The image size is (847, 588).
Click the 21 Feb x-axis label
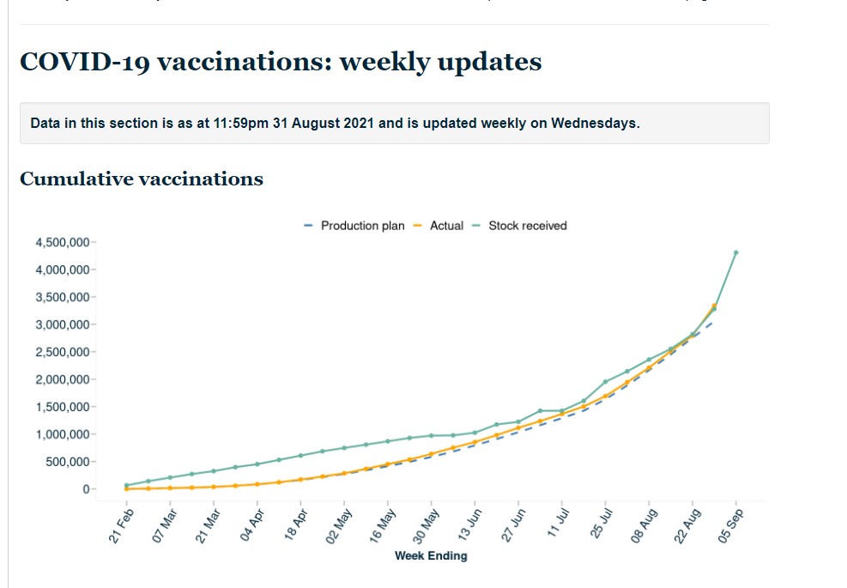point(121,523)
